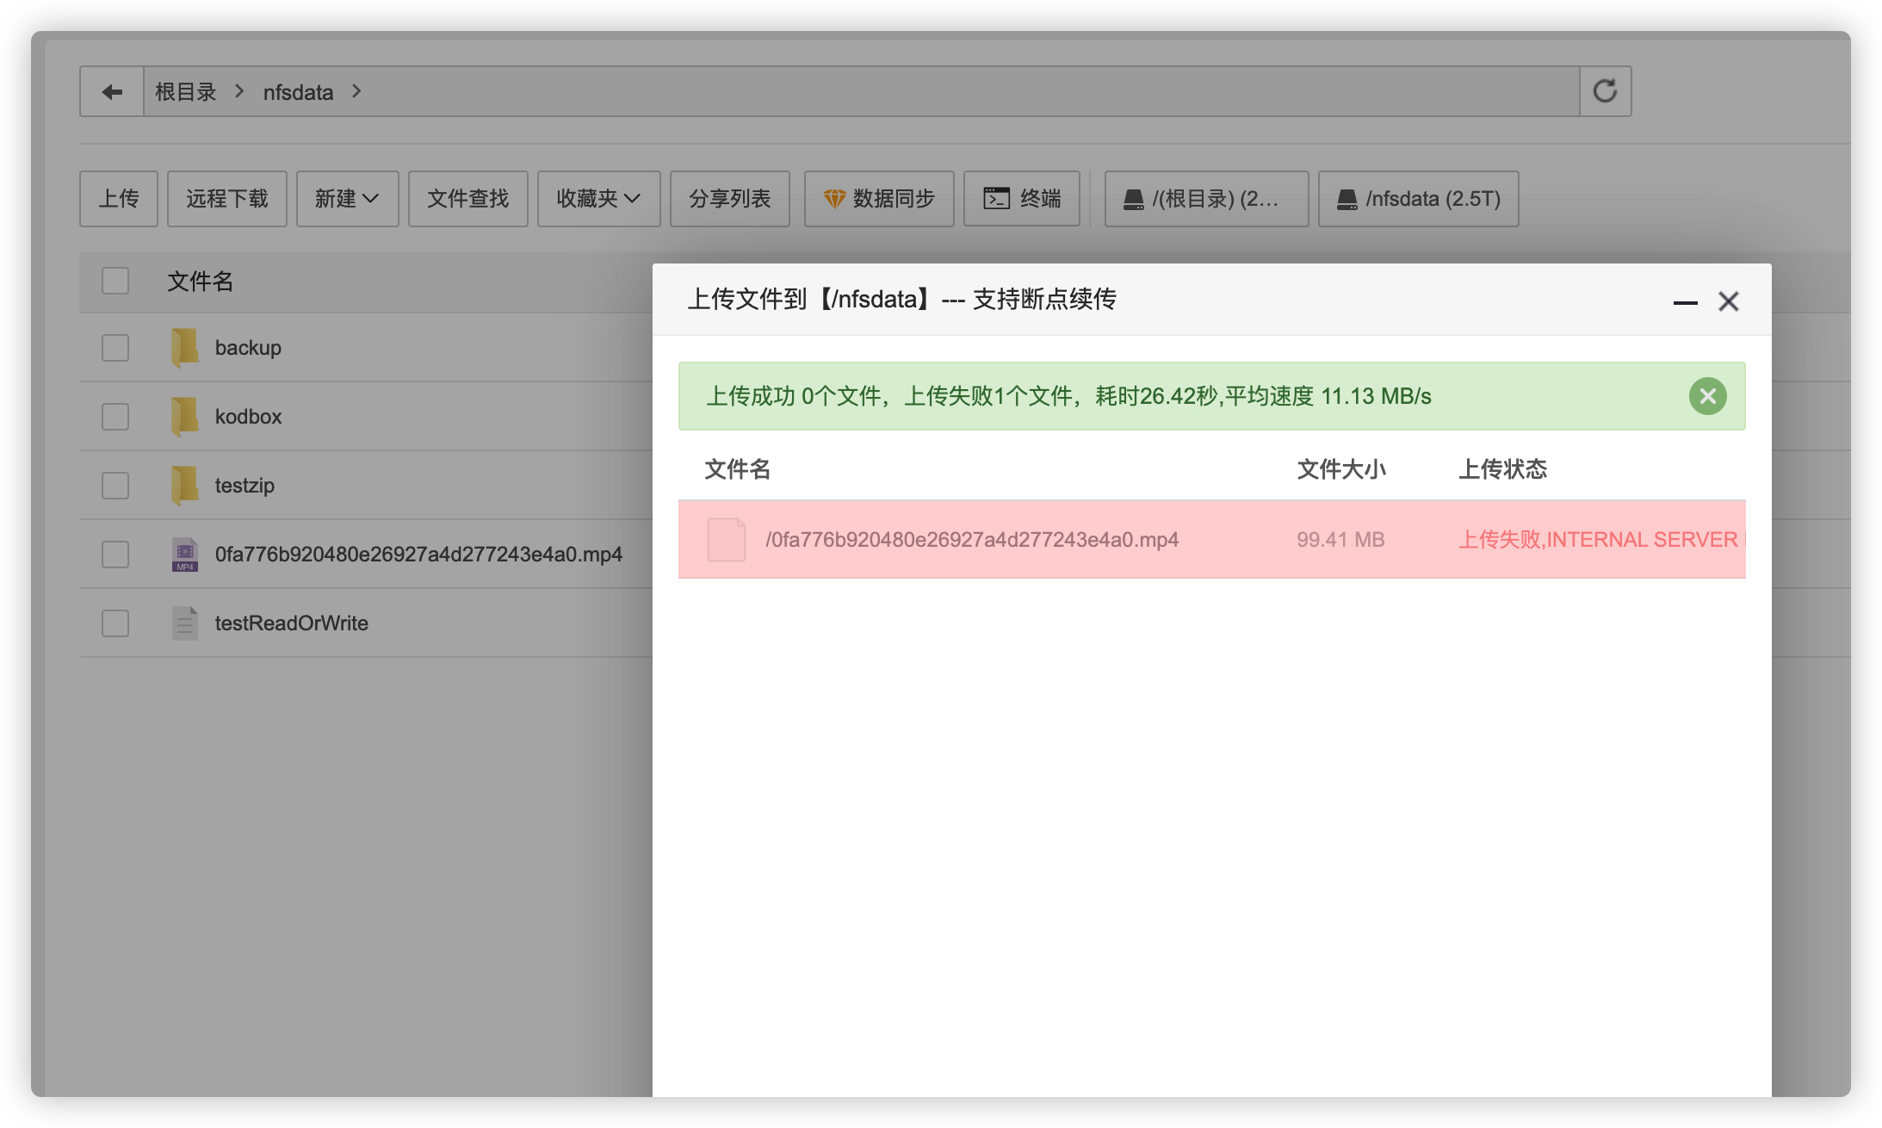The width and height of the screenshot is (1882, 1128).
Task: Open the 分享列表 share list
Action: coord(730,199)
